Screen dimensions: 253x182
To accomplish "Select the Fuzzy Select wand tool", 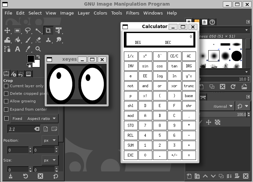I will pos(38,30).
